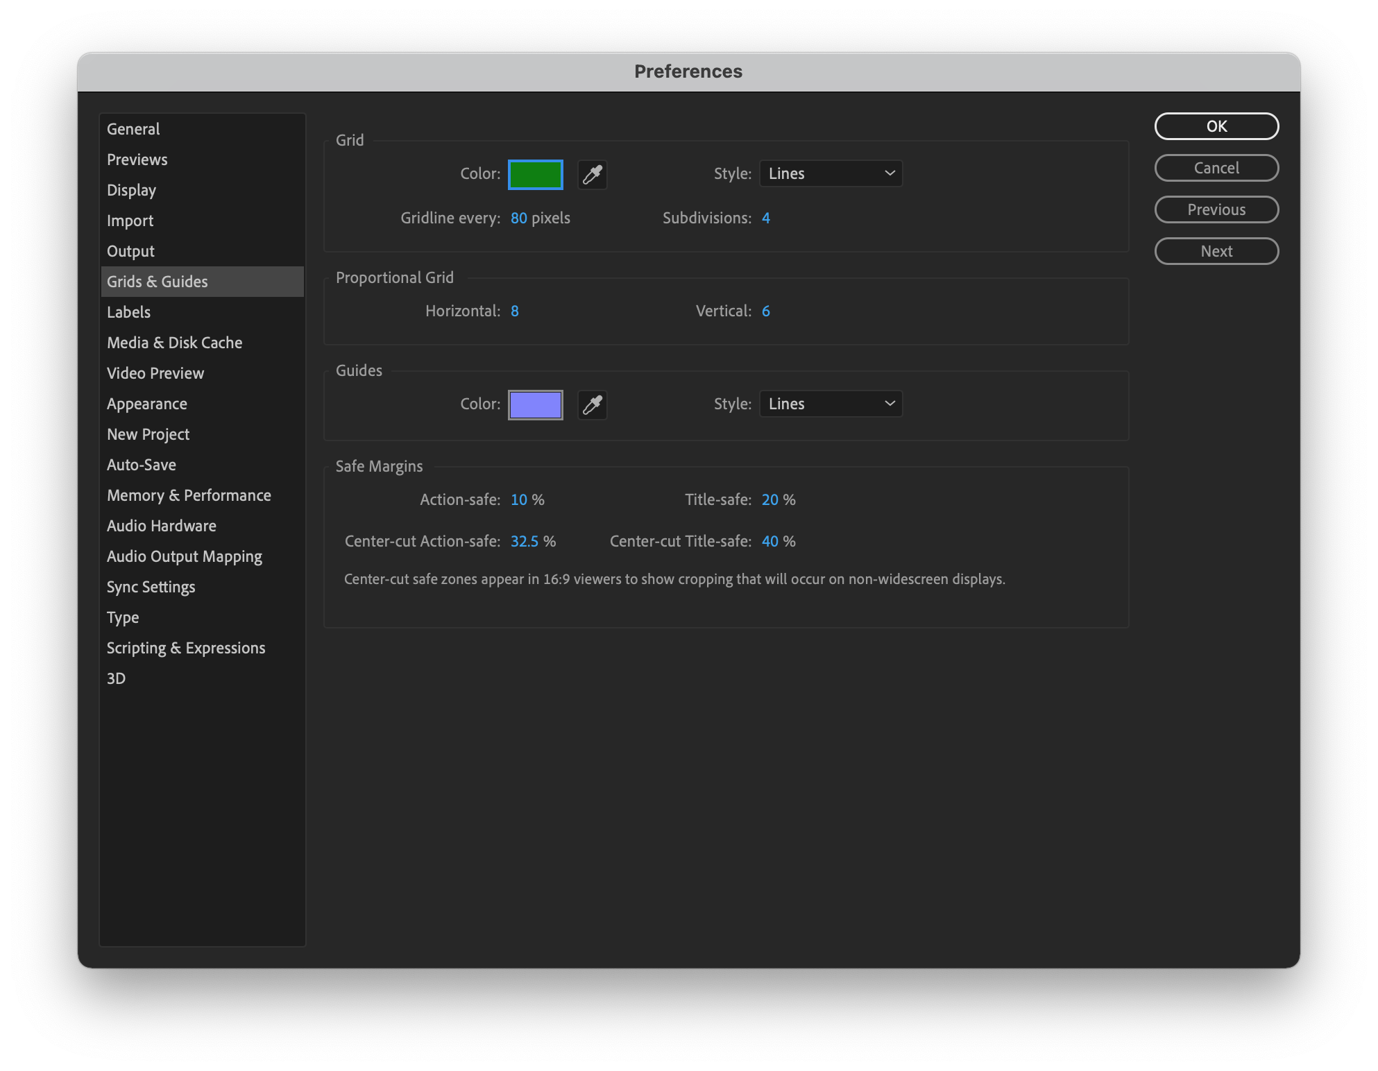This screenshot has width=1378, height=1071.
Task: Edit Center-cut Title-safe 40 value
Action: click(x=769, y=541)
